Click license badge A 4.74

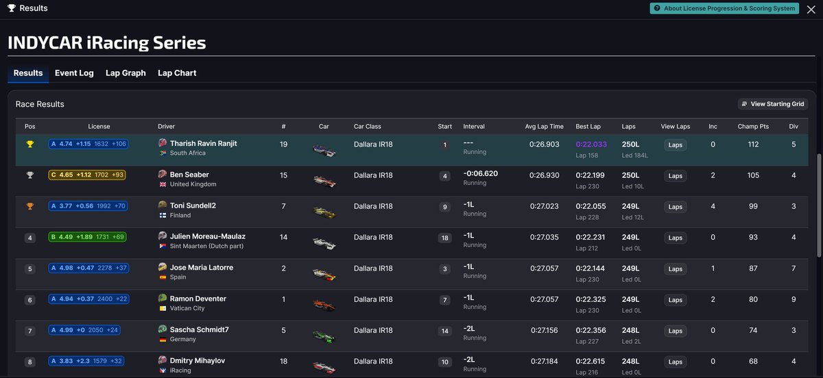pyautogui.click(x=88, y=144)
